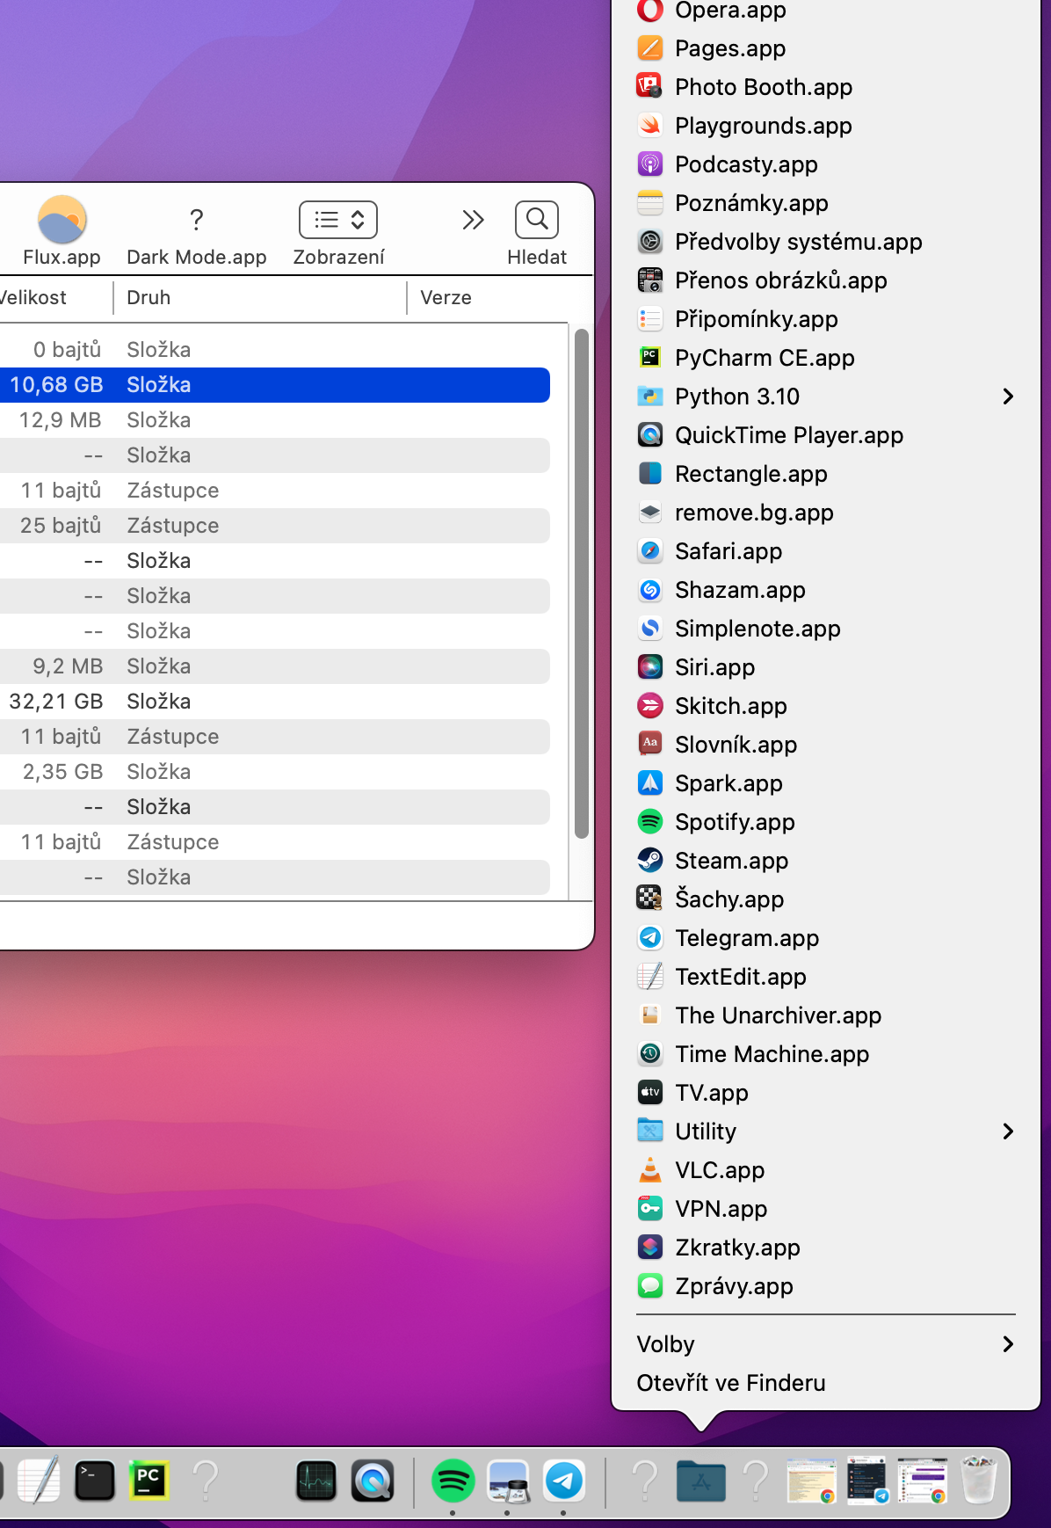Open the Zobrazení view dropdown in Finder
Viewport: 1051px width, 1528px height.
click(338, 220)
